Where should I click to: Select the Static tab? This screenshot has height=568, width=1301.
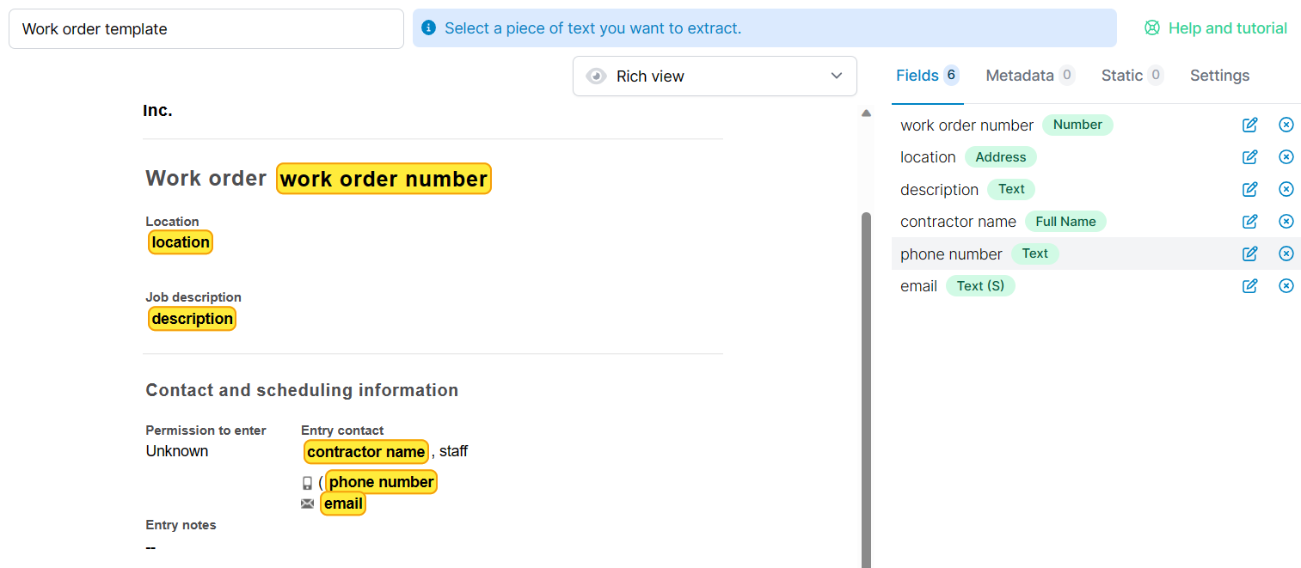(1123, 75)
